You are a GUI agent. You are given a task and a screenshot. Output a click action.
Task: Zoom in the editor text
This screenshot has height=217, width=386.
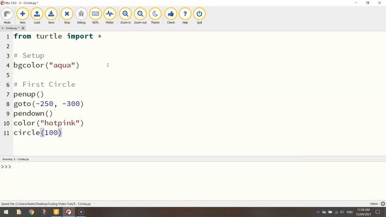point(125,16)
